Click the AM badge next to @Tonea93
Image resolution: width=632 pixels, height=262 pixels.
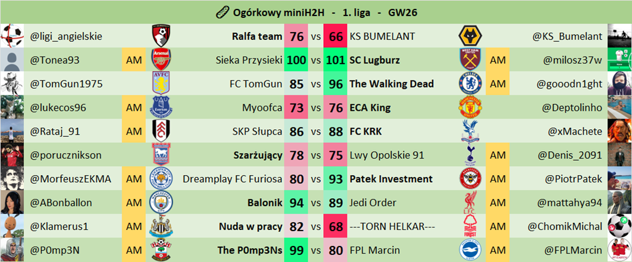point(132,60)
